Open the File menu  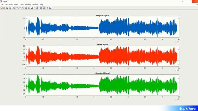coord(2,5)
